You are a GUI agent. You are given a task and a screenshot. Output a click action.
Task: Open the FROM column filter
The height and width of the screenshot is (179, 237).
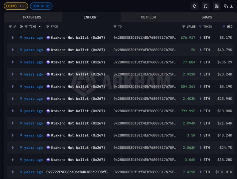pyautogui.click(x=48, y=27)
